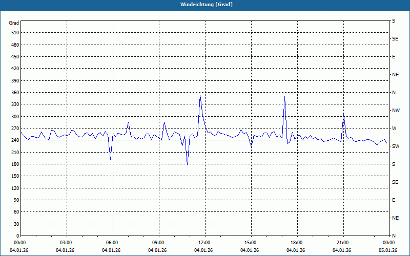410x256 pixels.
Task: Select the 21:00 time label
Action: 343,243
